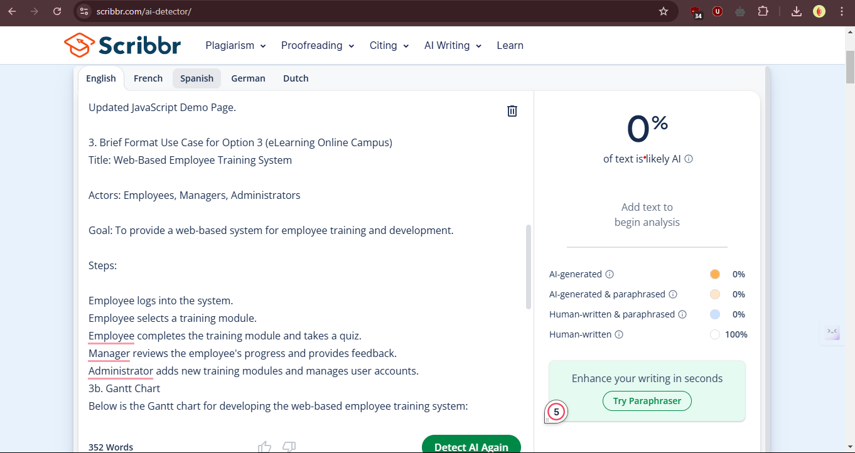Click the browser forward arrow

pyautogui.click(x=35, y=11)
